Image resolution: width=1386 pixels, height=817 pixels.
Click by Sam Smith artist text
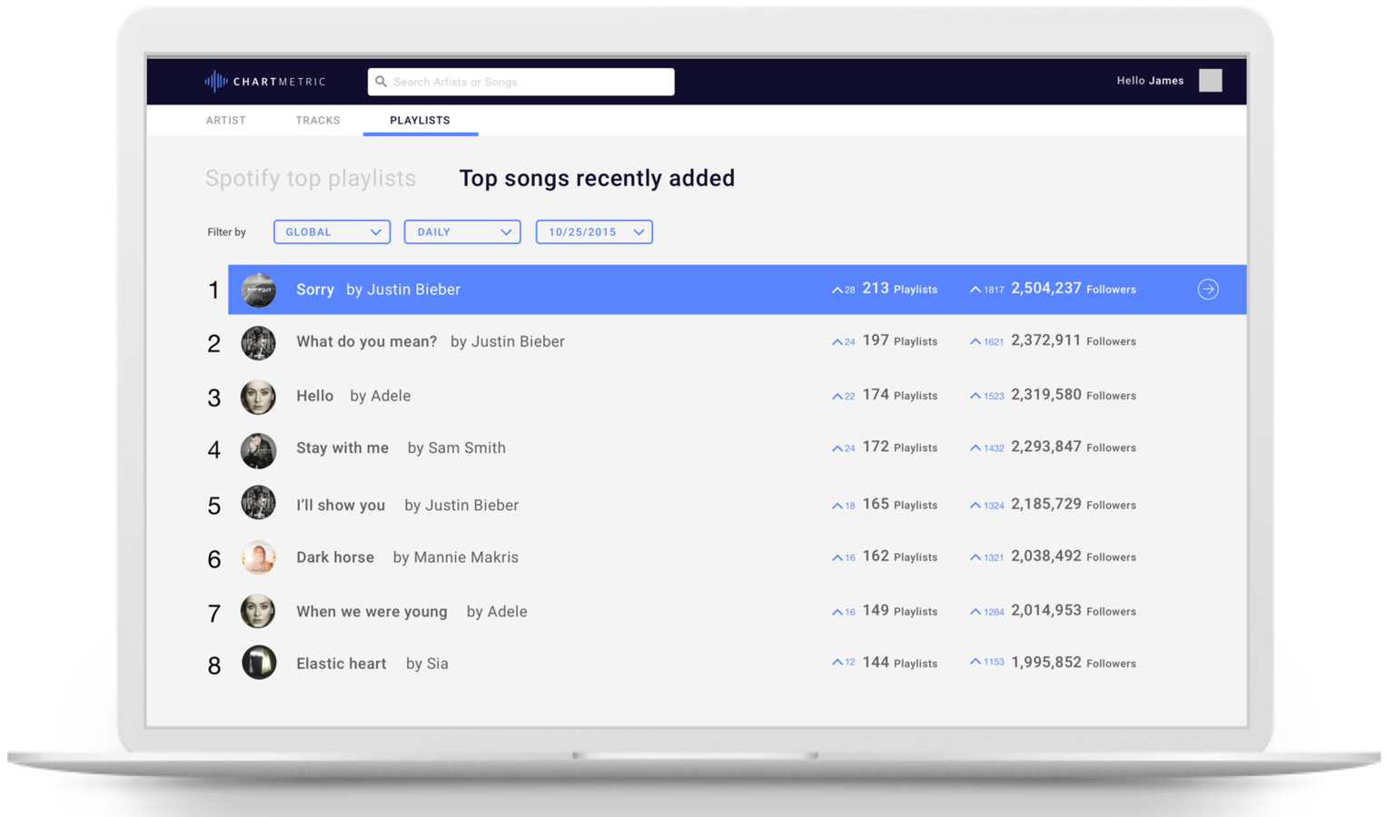pyautogui.click(x=457, y=448)
